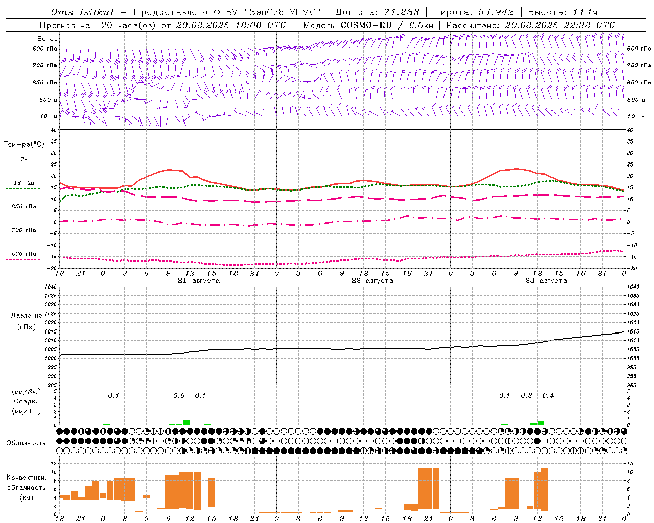Image resolution: width=654 pixels, height=523 pixels.
Task: Click the '22 августа' date label
Action: coord(372,281)
